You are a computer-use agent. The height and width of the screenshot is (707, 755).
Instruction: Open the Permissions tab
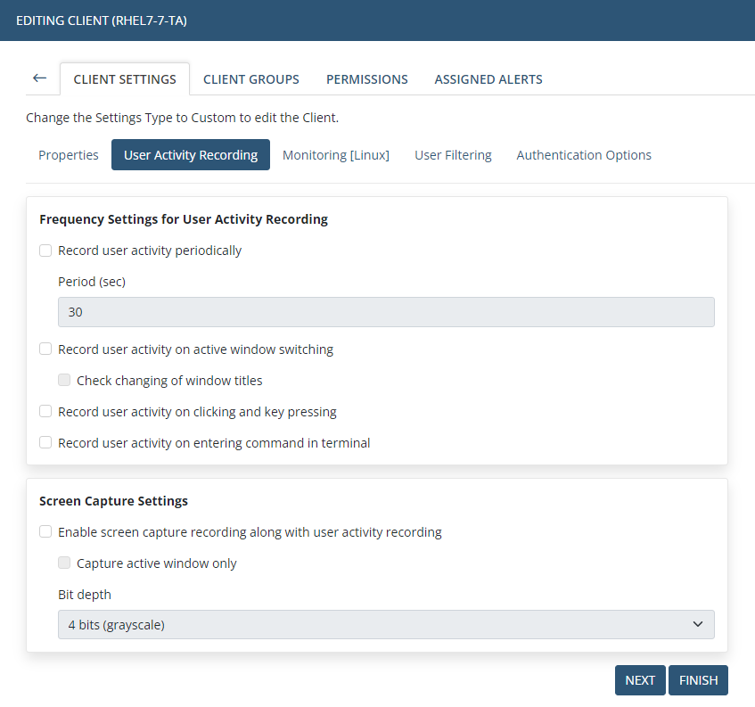366,79
